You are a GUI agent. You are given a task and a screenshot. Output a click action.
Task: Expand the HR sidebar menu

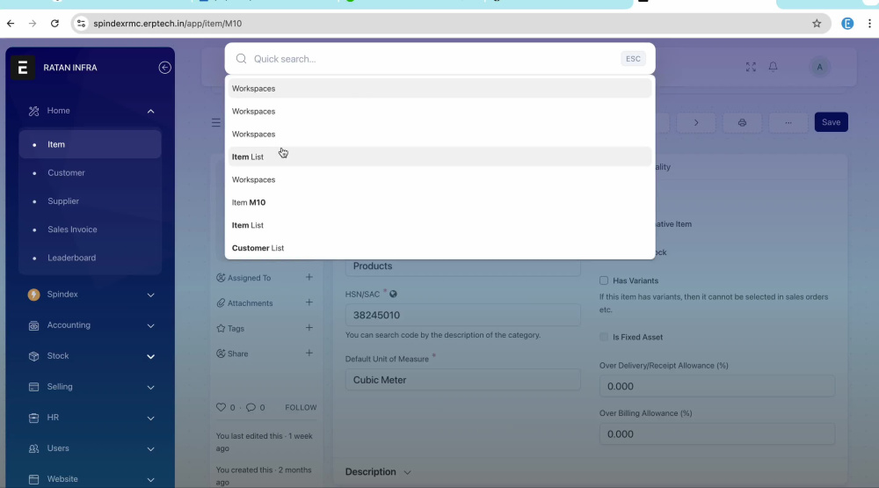coord(151,418)
